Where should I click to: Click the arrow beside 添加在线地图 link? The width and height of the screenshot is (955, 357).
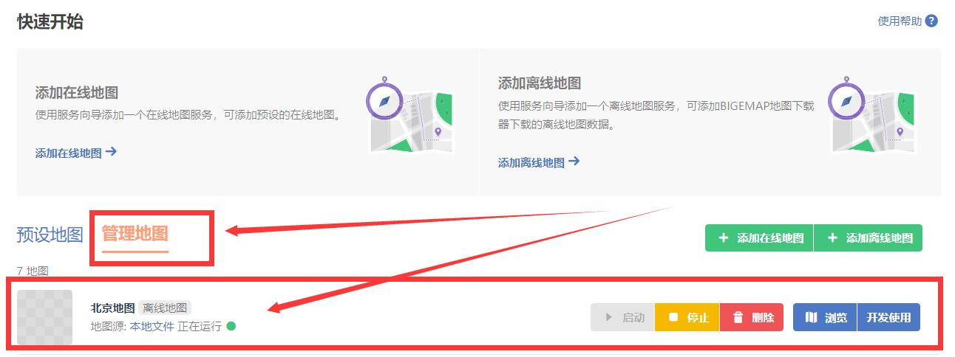(x=111, y=152)
